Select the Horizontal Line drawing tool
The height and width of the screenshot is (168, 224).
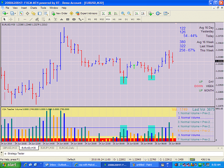(x=25, y=19)
